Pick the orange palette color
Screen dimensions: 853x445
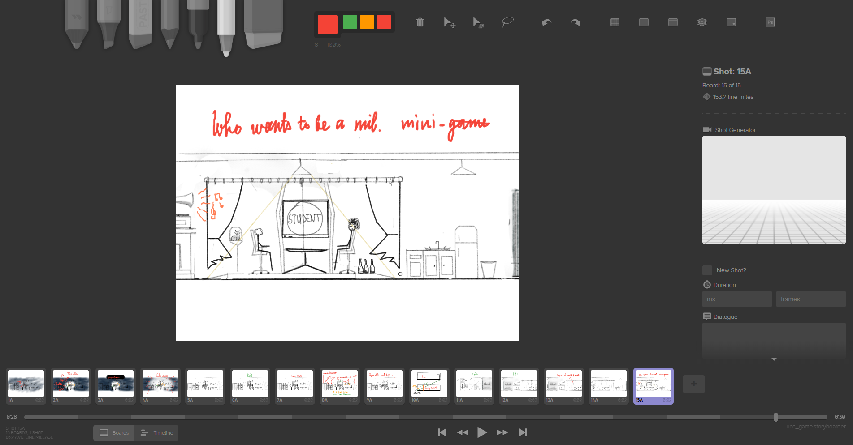click(x=367, y=22)
